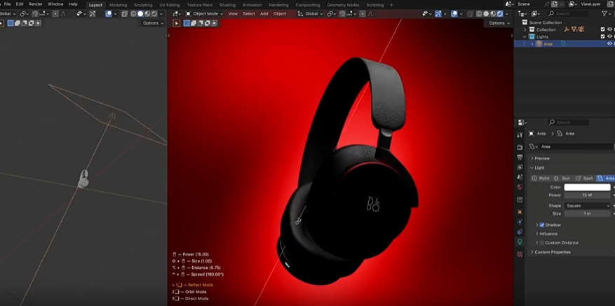Switch to the Shading workspace tab

(227, 5)
